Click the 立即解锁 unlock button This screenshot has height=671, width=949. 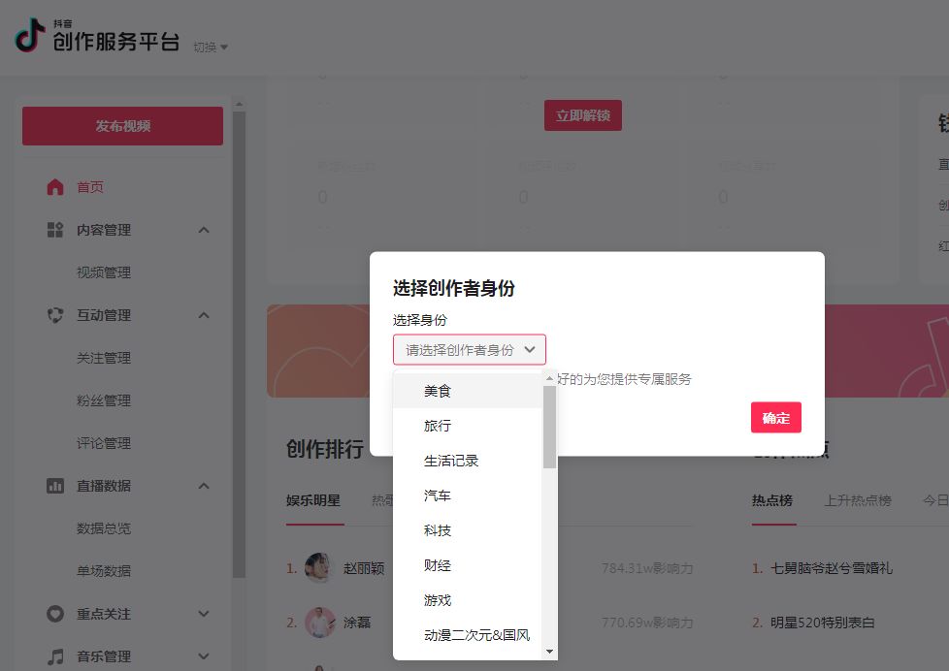[x=582, y=114]
